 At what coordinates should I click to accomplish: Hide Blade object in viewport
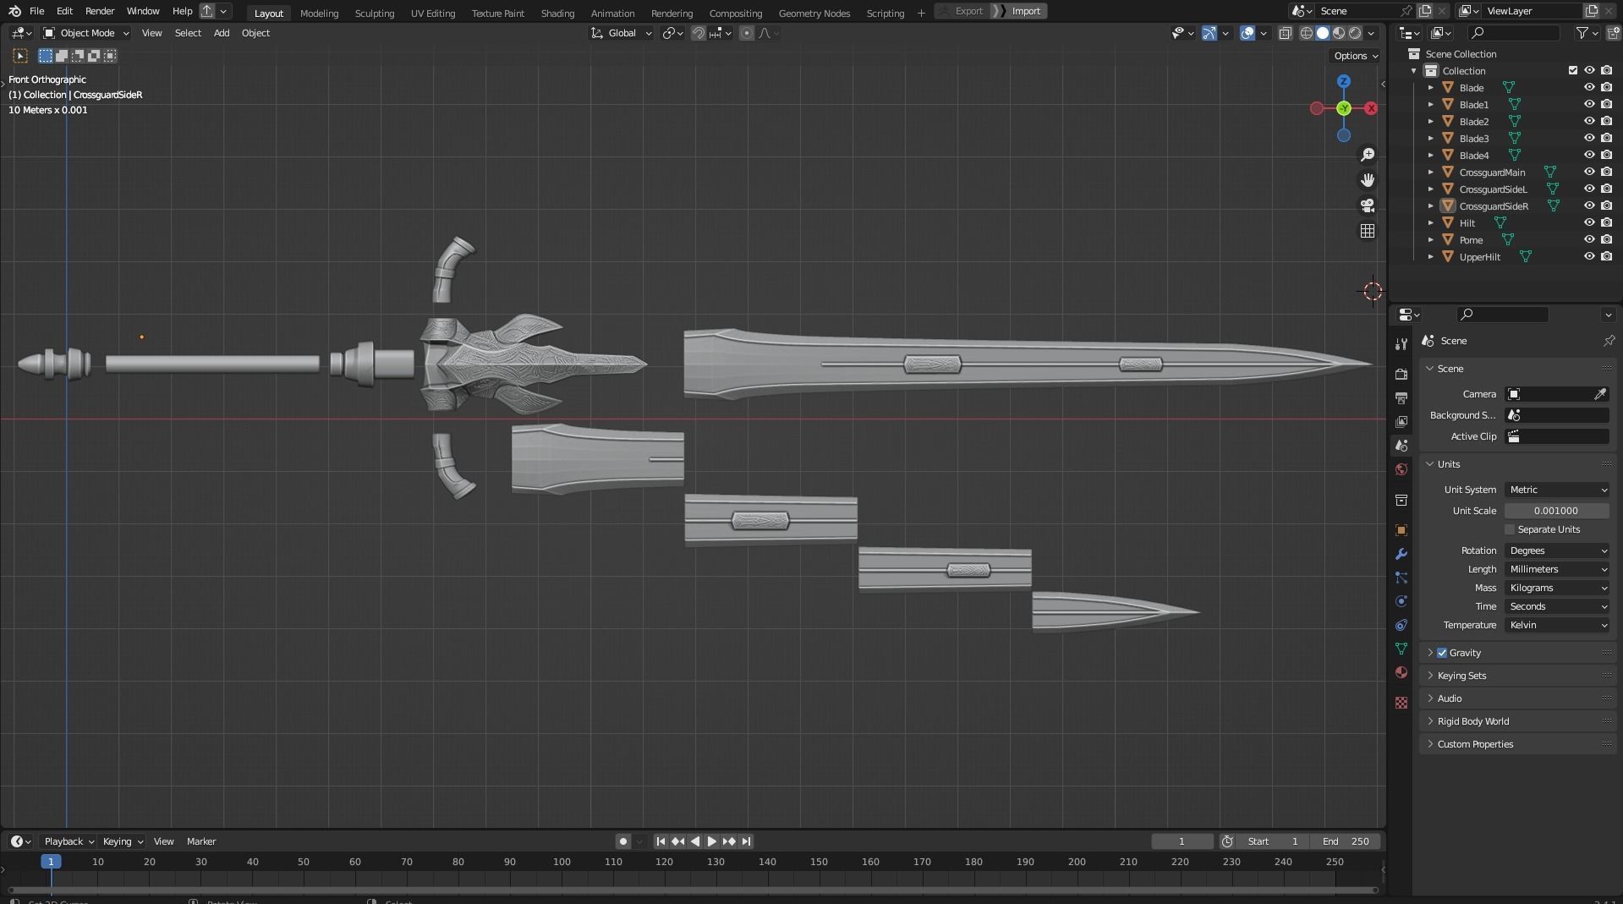click(1589, 87)
